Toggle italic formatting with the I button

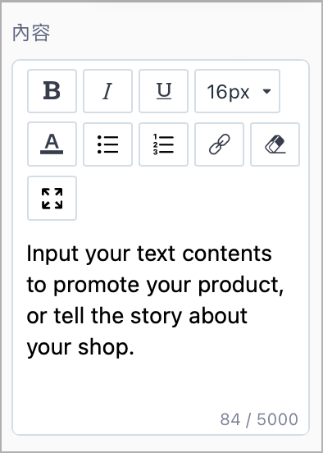107,91
